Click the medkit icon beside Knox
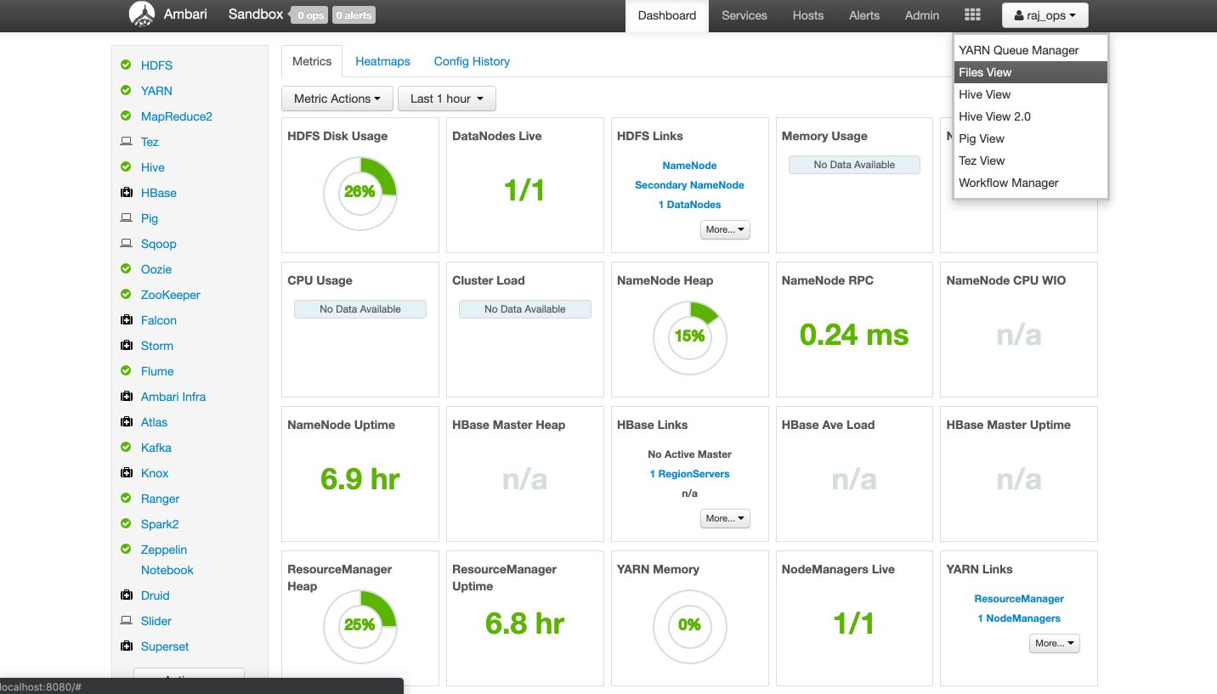The image size is (1217, 694). click(x=127, y=472)
